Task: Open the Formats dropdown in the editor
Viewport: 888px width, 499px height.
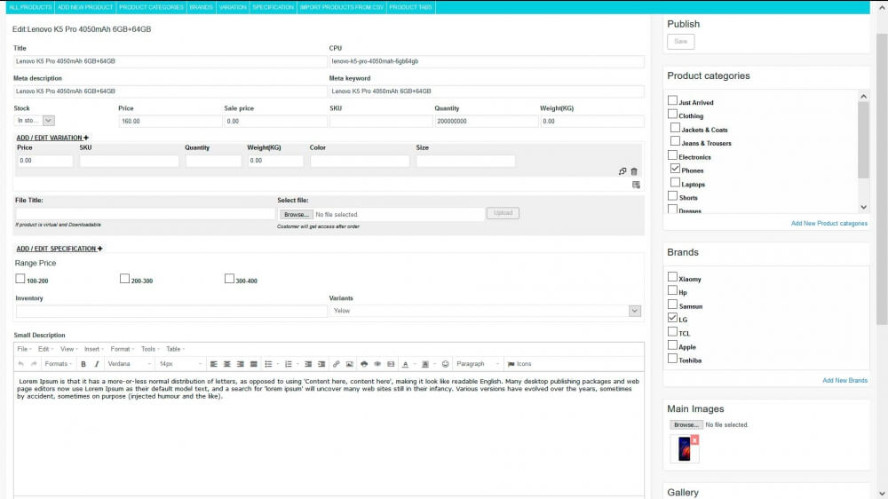Action: pyautogui.click(x=59, y=364)
